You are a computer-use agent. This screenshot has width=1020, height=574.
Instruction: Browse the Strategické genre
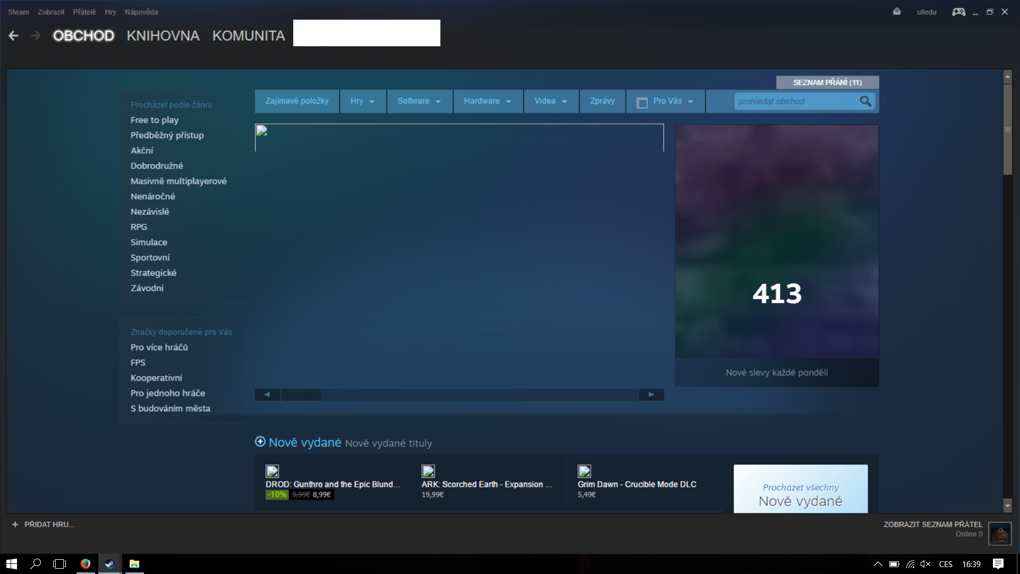[x=154, y=273]
